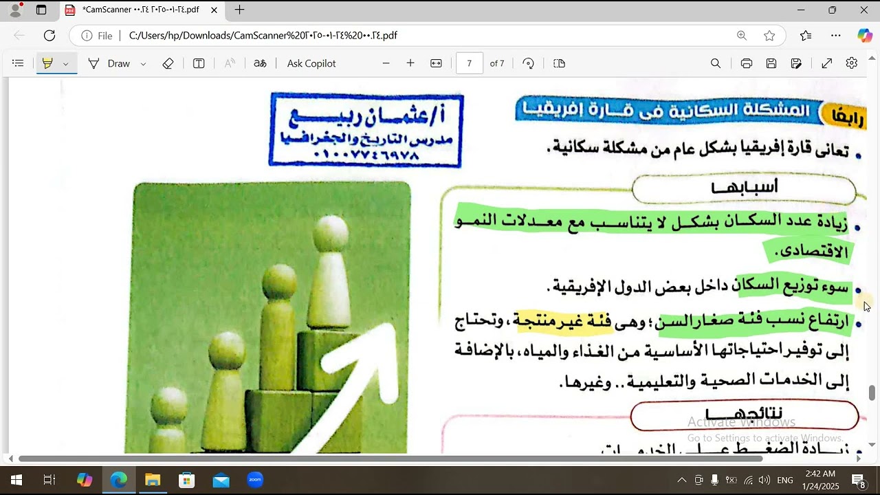Switch page view layout
880x495 pixels.
[x=560, y=63]
